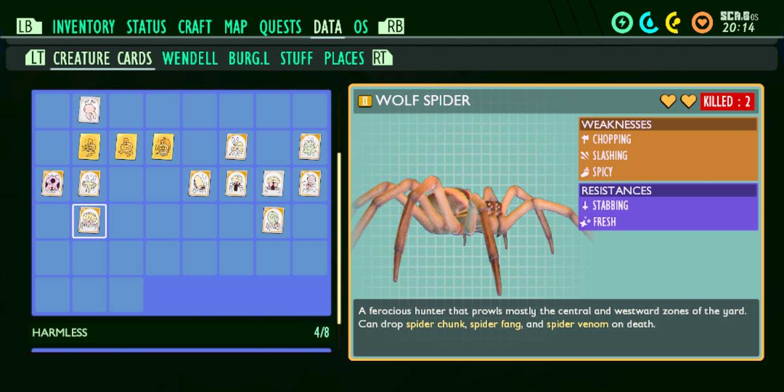Click the SLASHING weakness text

(x=610, y=155)
